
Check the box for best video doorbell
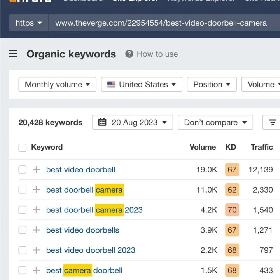(23, 170)
